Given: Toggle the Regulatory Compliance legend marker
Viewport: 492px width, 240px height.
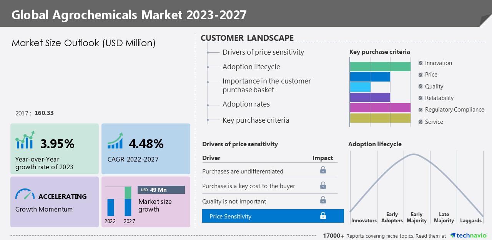Looking at the screenshot, I should (421, 110).
